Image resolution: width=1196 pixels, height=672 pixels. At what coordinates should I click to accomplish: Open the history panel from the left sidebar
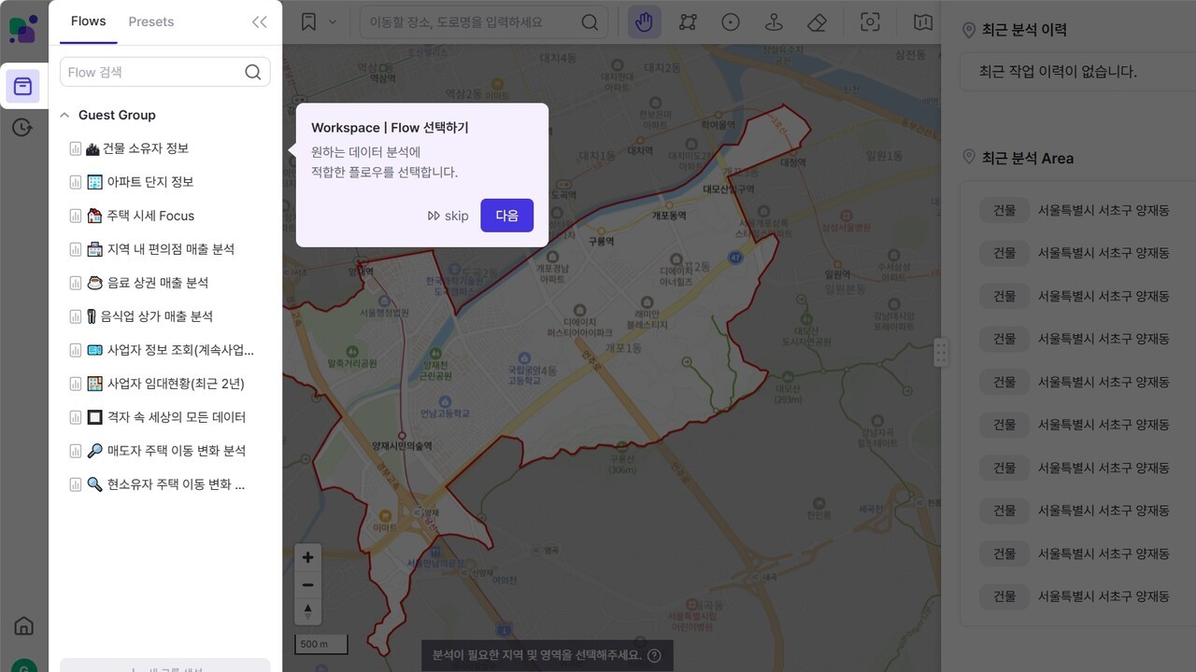[22, 127]
